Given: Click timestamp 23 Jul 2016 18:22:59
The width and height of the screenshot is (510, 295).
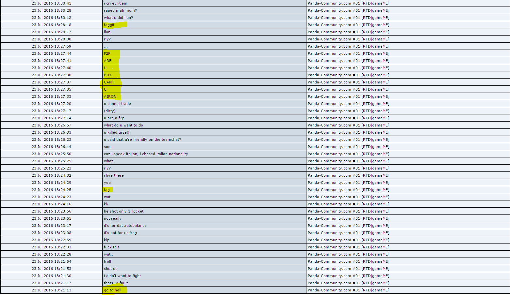Looking at the screenshot, I should (x=51, y=240).
